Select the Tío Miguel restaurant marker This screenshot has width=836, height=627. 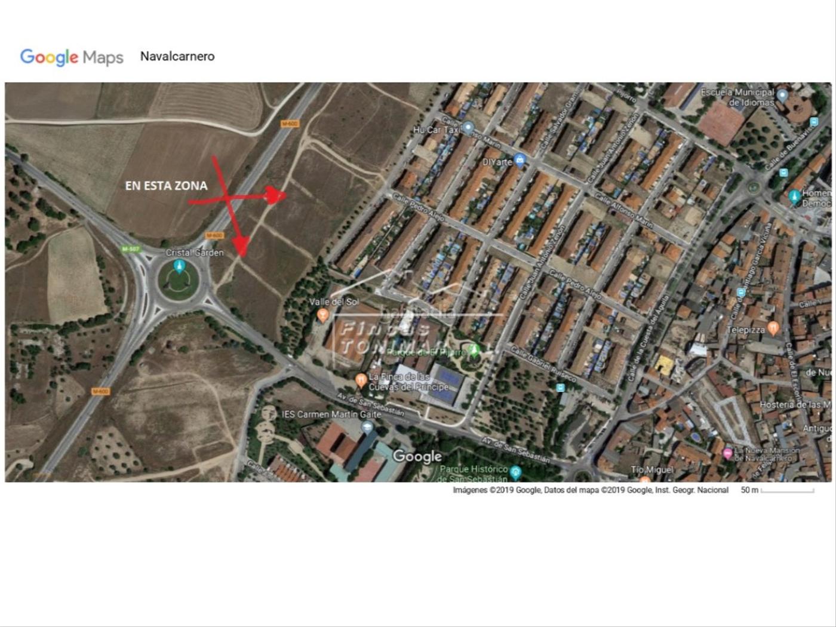coord(645,479)
